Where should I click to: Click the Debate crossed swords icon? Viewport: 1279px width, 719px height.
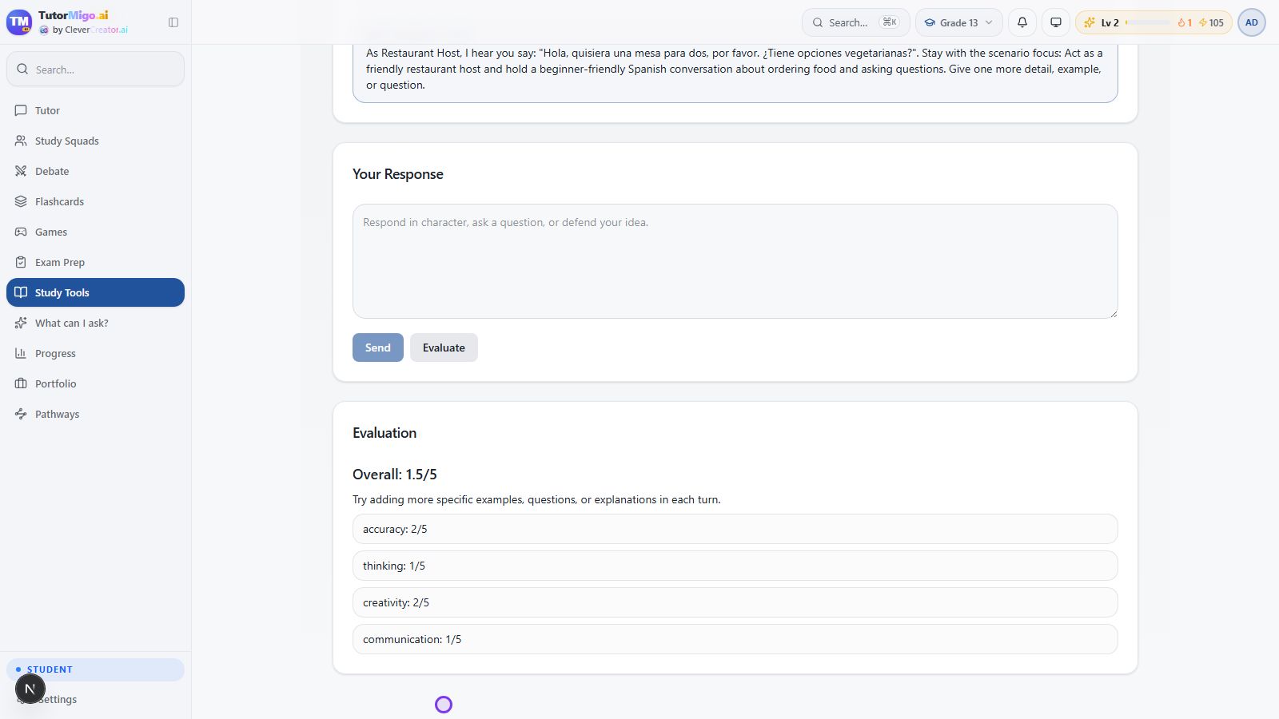coord(21,171)
